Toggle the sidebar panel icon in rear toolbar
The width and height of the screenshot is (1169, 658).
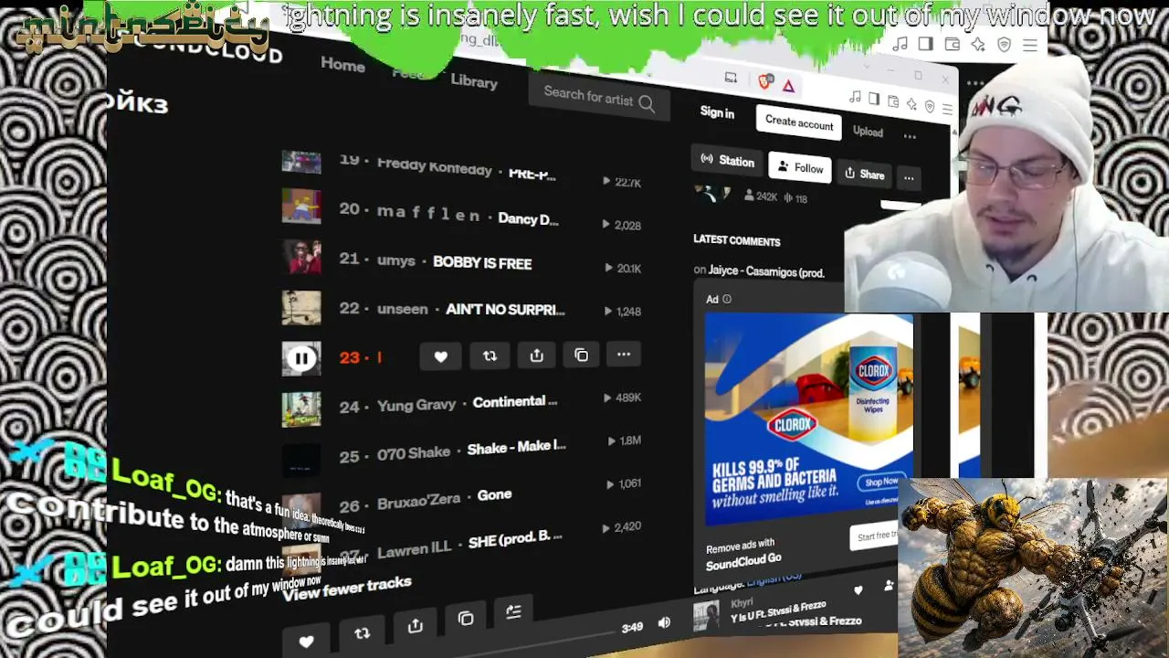pyautogui.click(x=925, y=44)
